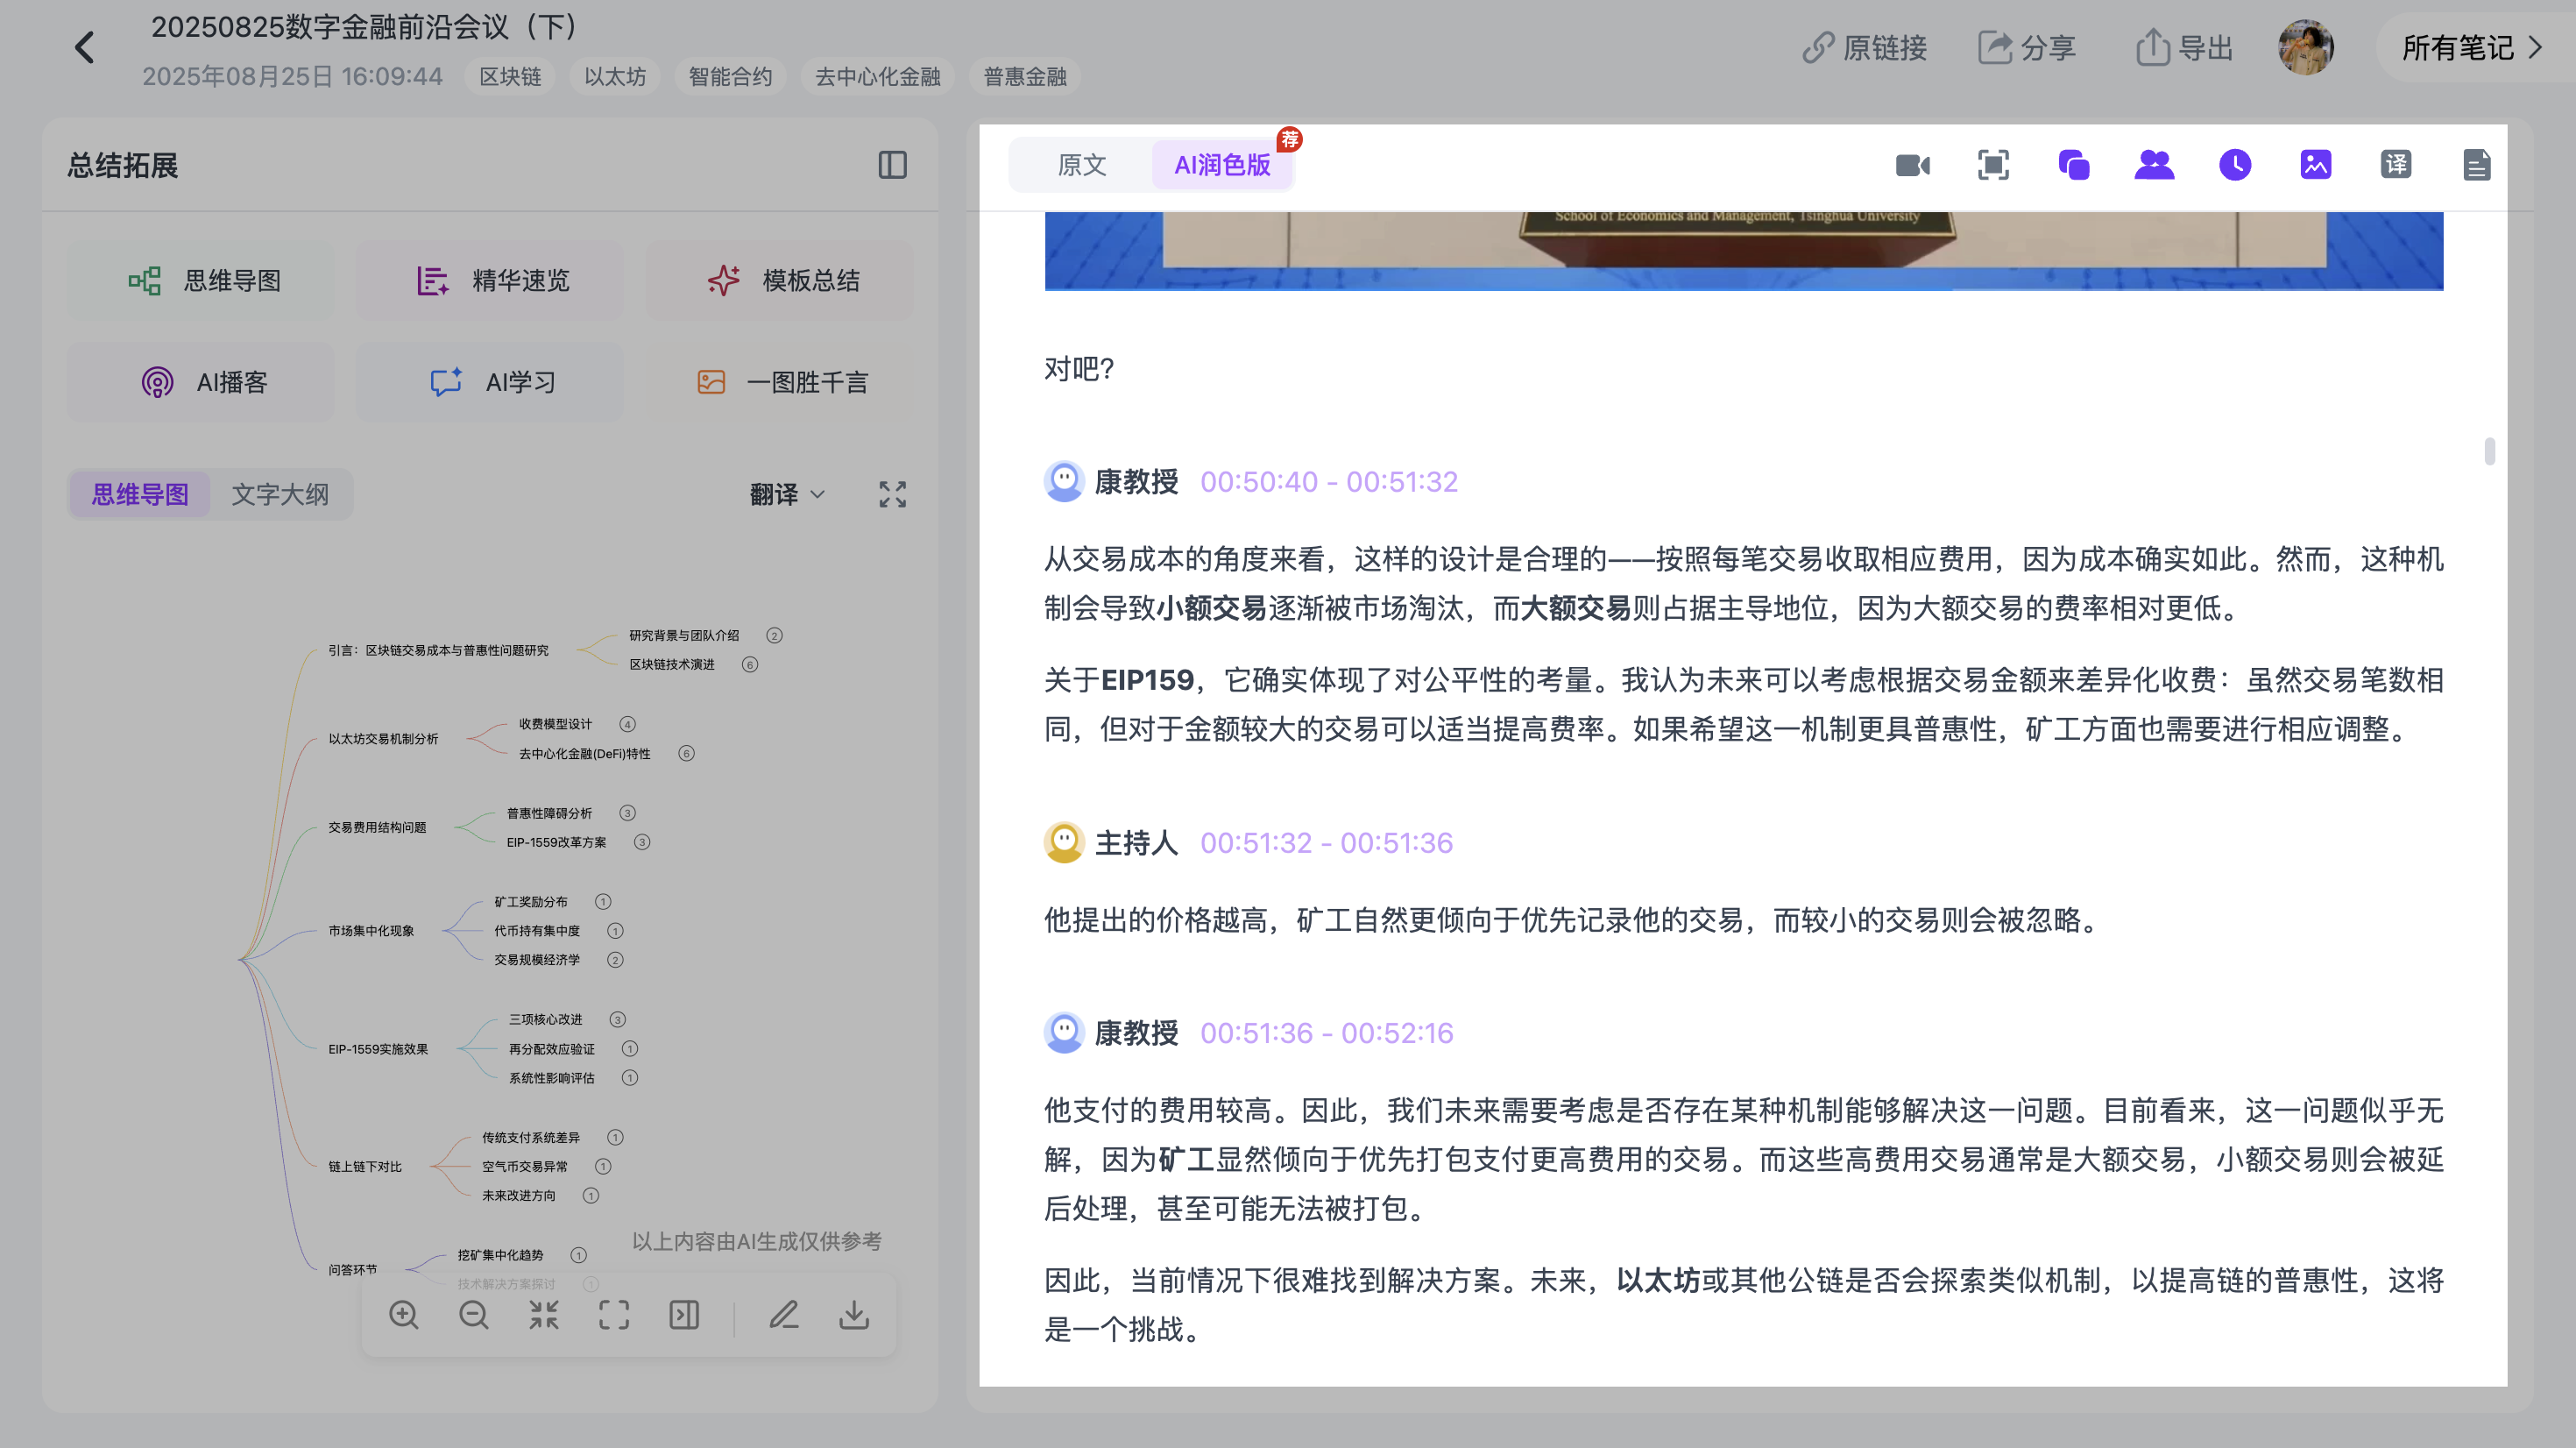Screen dimensions: 2576x1448
Task: Switch to 文字大纲 view
Action: coord(280,494)
